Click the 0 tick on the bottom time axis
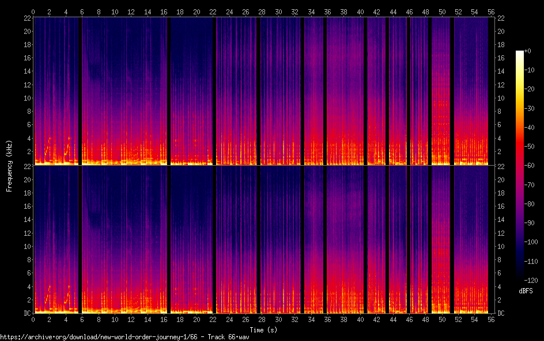 [x=33, y=319]
